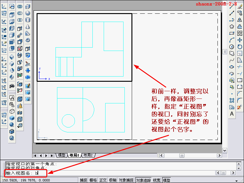Image resolution: width=244 pixels, height=183 pixels.
Task: Apply Gouraud shaded sphere mode
Action: tap(12, 125)
